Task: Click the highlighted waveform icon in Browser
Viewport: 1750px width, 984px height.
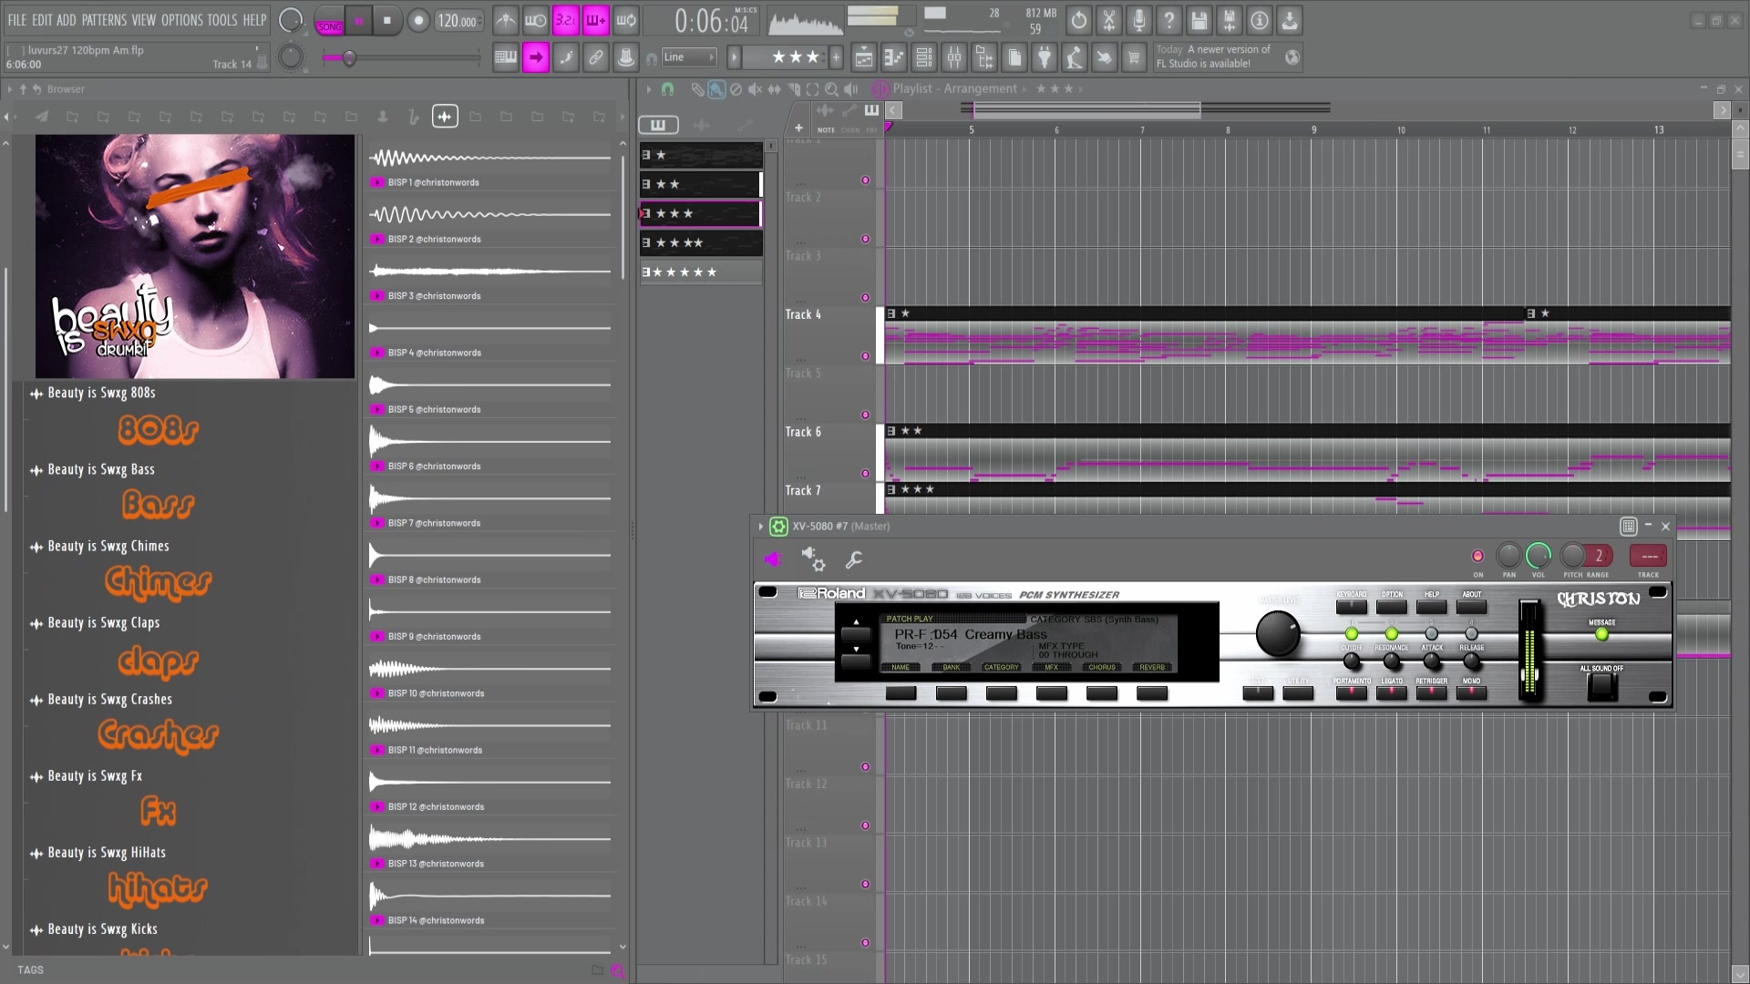Action: click(x=445, y=117)
